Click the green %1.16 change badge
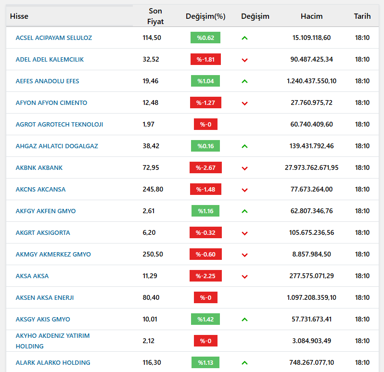Screen dimensions: 384x372 pos(205,211)
